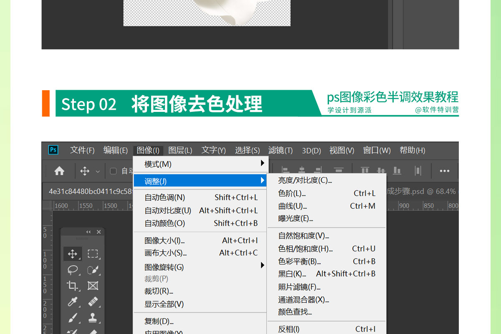Click the align top edges icon
This screenshot has height=334, width=501.
click(365, 171)
